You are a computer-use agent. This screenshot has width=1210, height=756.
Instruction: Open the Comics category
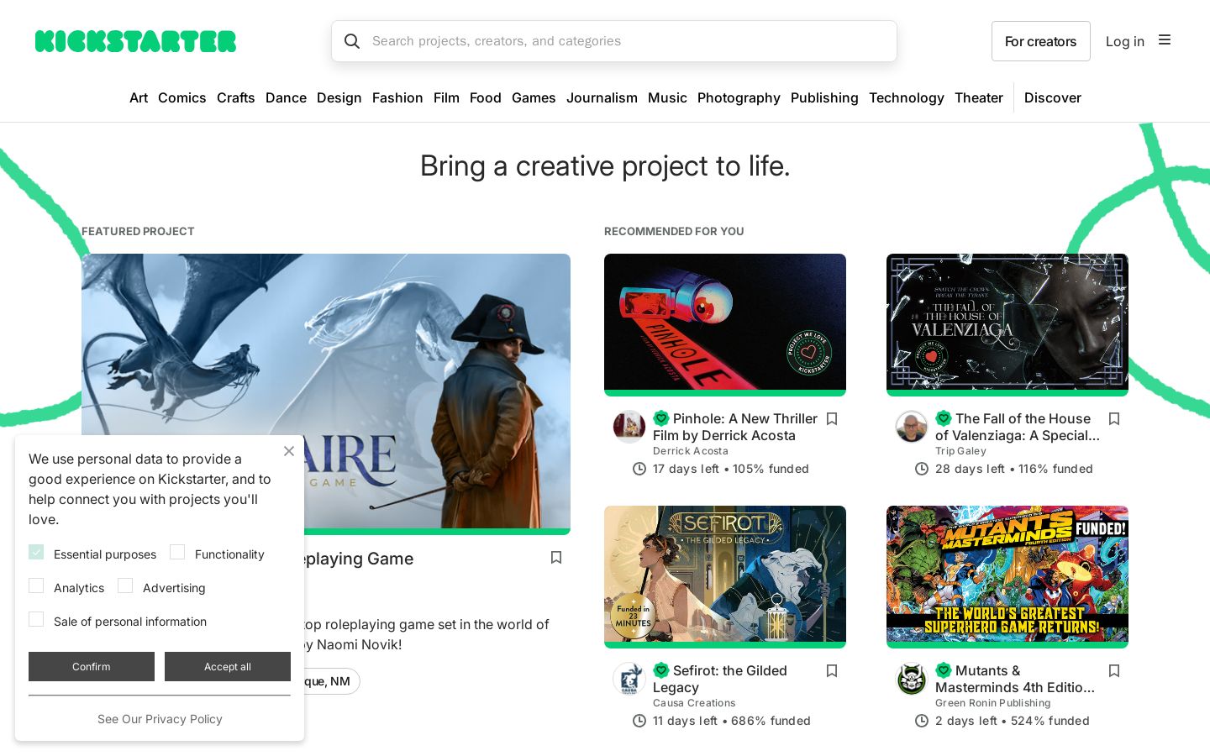[182, 97]
